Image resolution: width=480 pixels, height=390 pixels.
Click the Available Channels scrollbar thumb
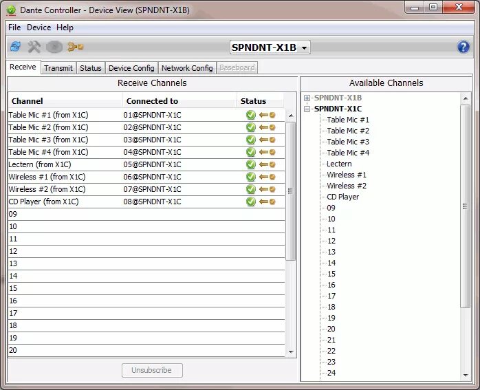[466, 206]
